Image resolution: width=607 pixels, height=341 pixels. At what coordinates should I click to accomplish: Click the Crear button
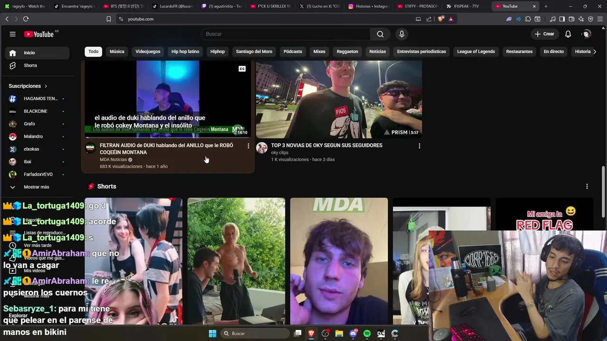click(x=544, y=34)
